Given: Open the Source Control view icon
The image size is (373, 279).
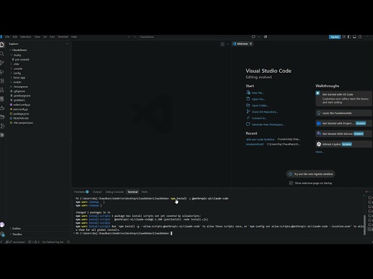Looking at the screenshot, I should (2, 63).
